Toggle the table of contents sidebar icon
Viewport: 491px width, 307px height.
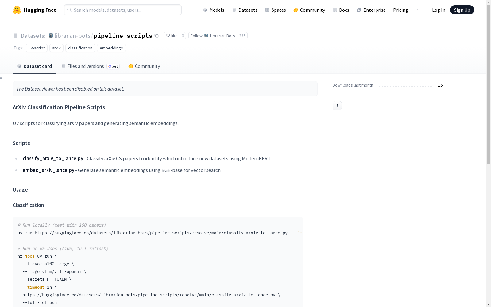pos(2,77)
